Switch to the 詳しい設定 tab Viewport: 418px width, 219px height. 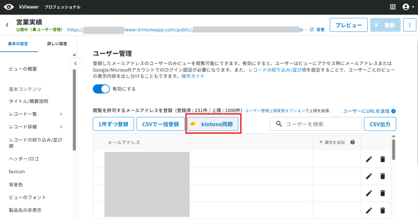click(x=57, y=44)
